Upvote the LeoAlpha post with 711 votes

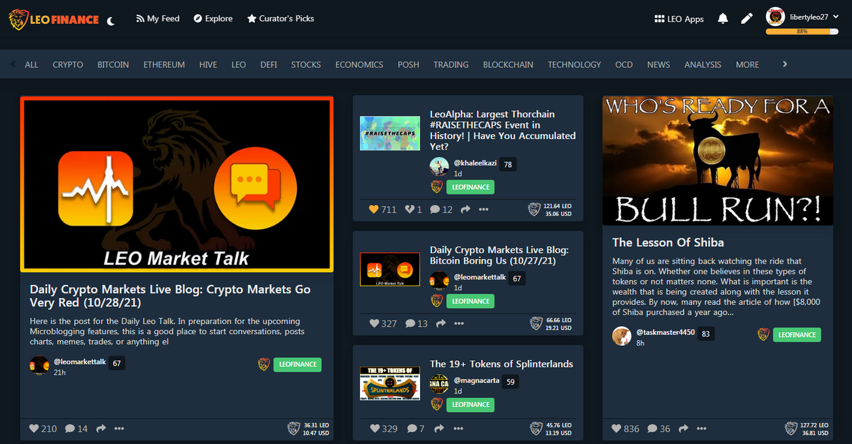[374, 209]
